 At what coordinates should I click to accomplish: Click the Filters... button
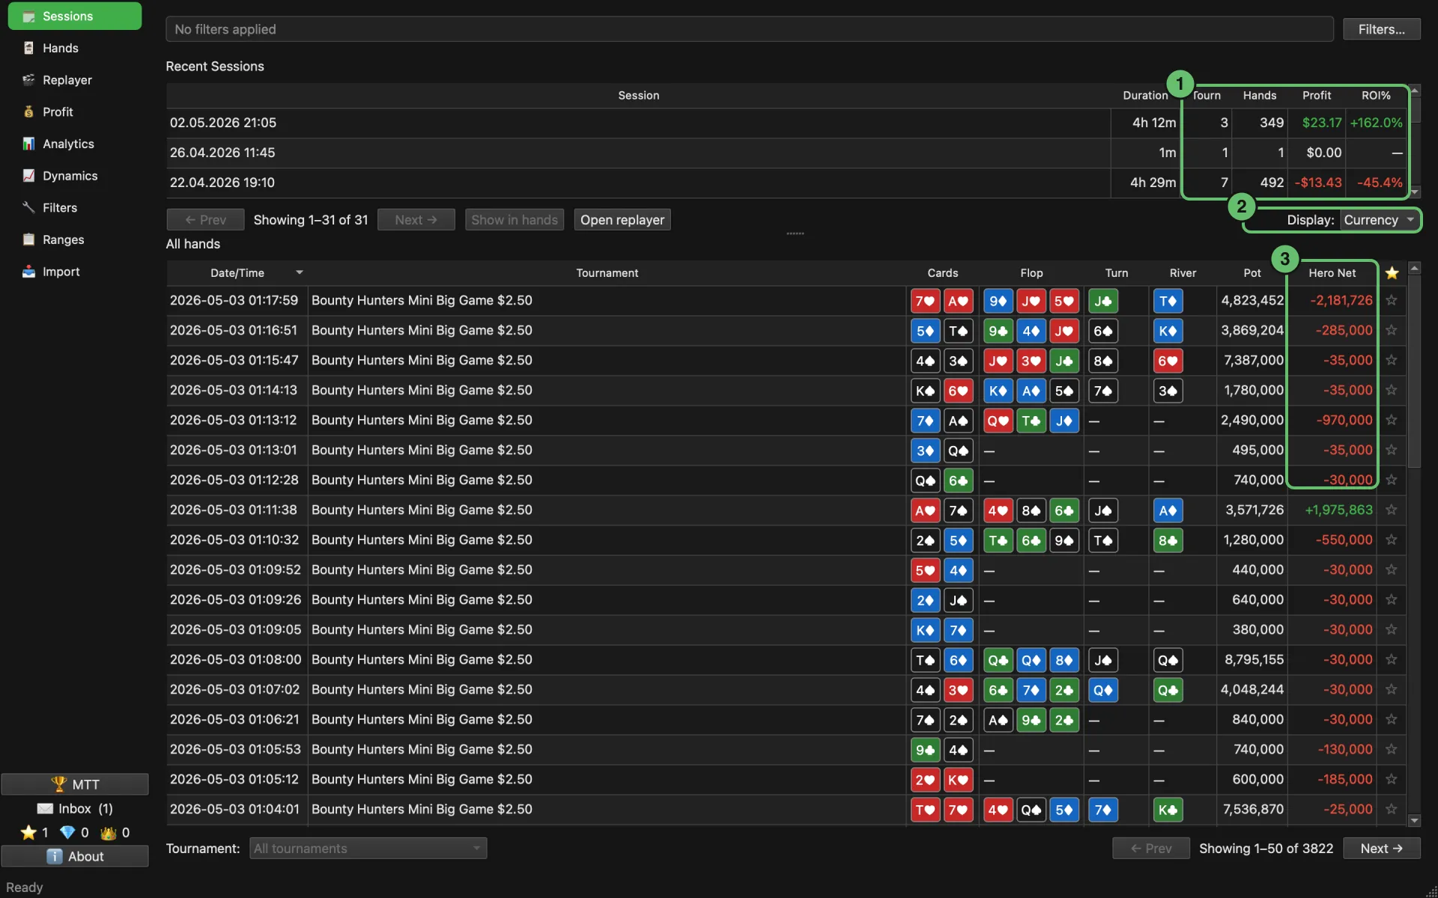click(1381, 29)
